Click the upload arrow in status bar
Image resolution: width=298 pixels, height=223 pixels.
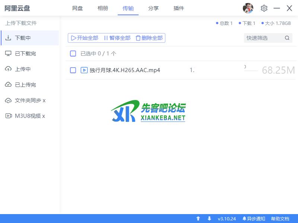(x=198, y=219)
